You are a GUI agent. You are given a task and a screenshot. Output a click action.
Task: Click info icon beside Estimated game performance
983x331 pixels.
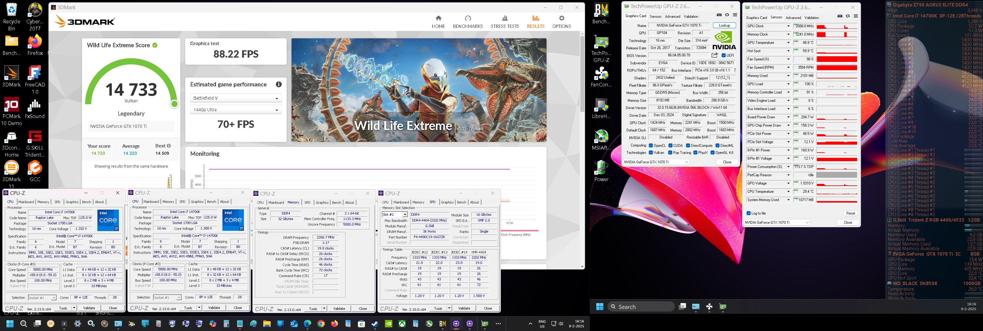point(279,85)
